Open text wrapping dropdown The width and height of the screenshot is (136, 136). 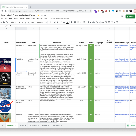click(93, 22)
